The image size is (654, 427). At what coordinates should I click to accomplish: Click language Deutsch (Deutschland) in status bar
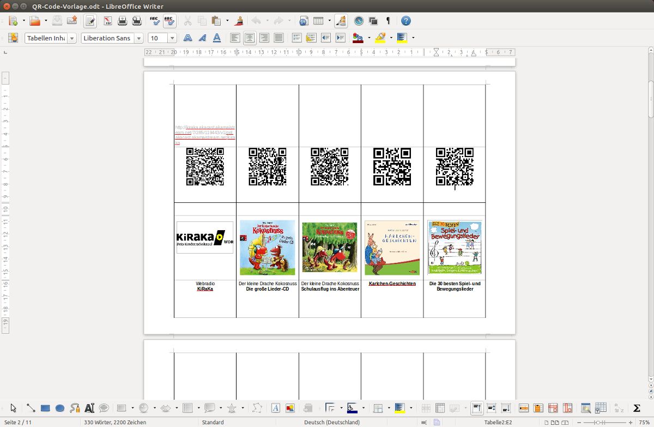coord(332,422)
